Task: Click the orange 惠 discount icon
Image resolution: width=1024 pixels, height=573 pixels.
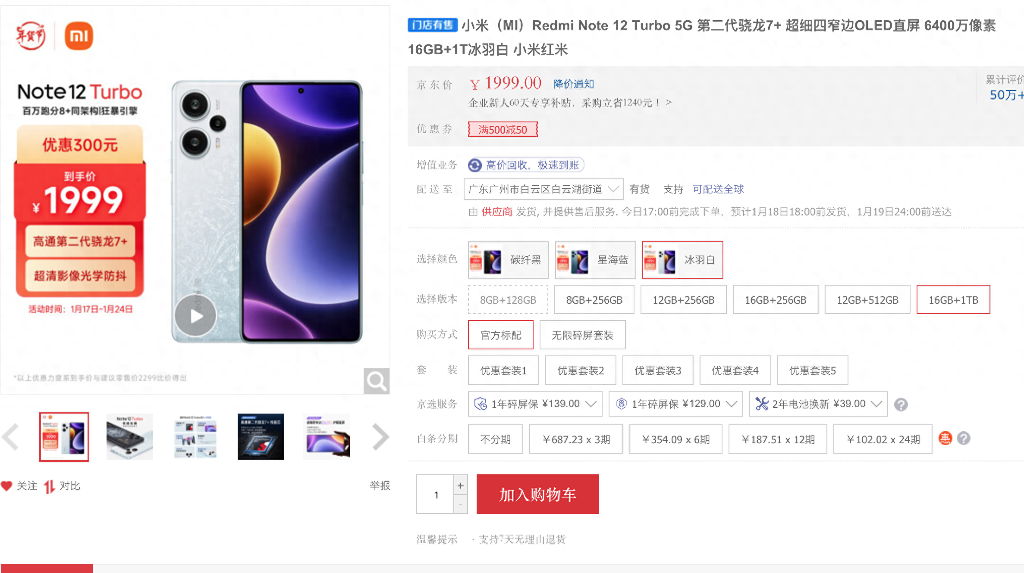Action: [x=945, y=439]
